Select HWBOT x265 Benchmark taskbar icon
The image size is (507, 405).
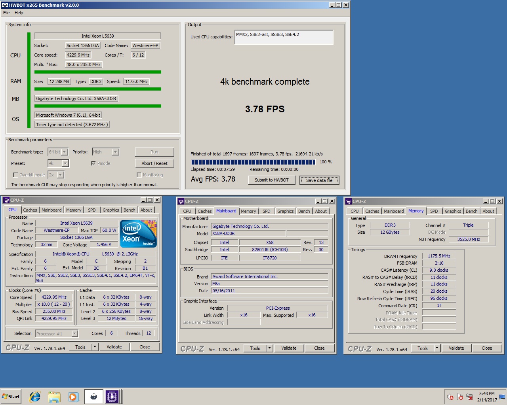click(x=93, y=397)
